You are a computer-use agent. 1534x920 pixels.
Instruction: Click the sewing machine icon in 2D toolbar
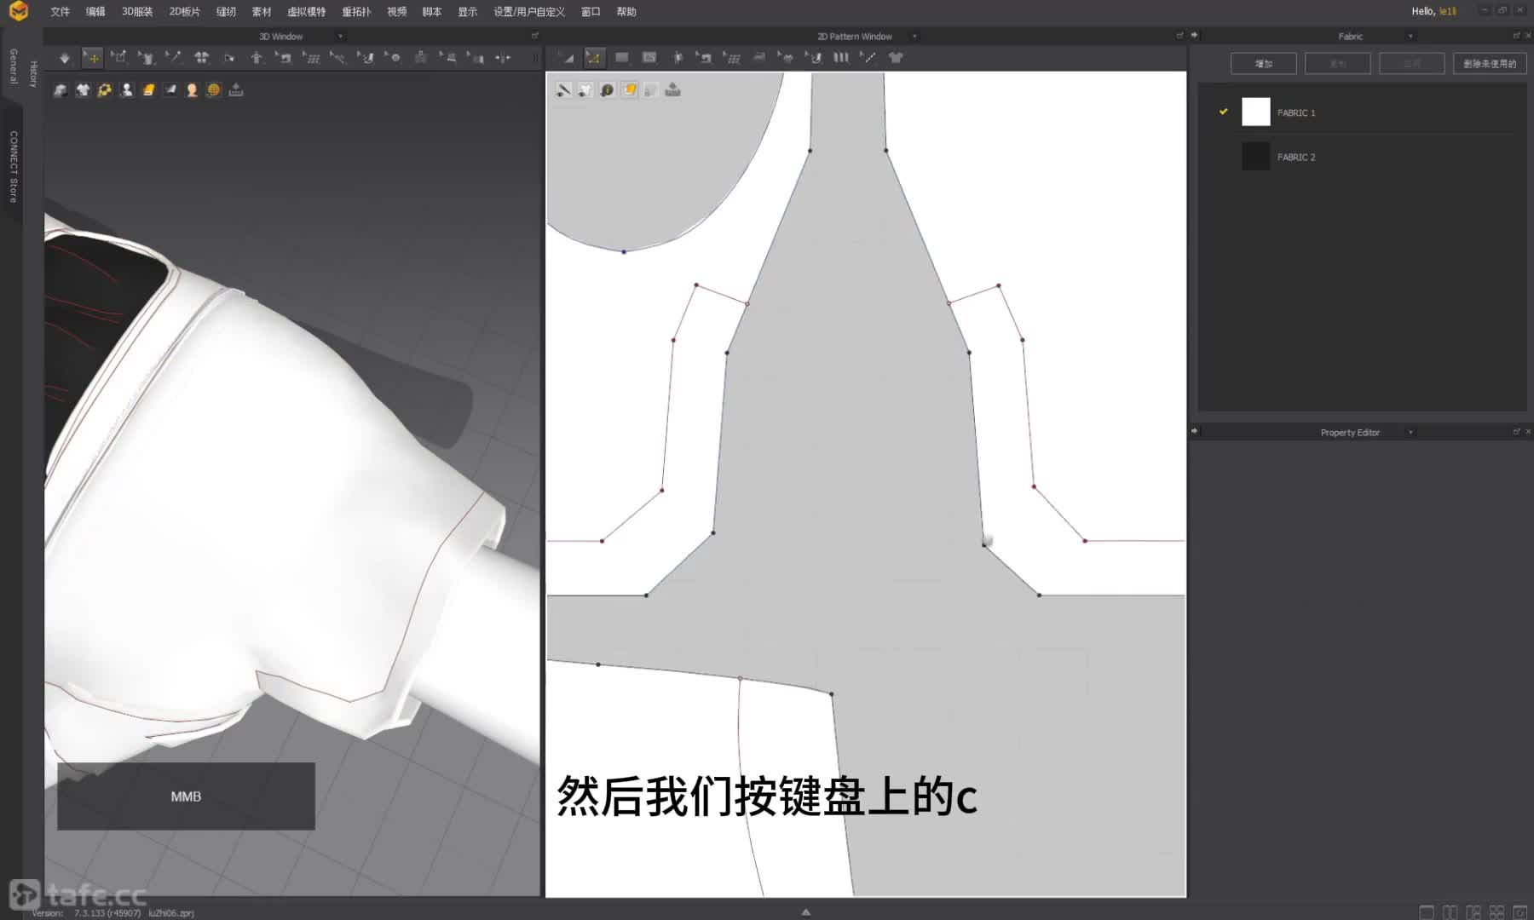point(704,58)
